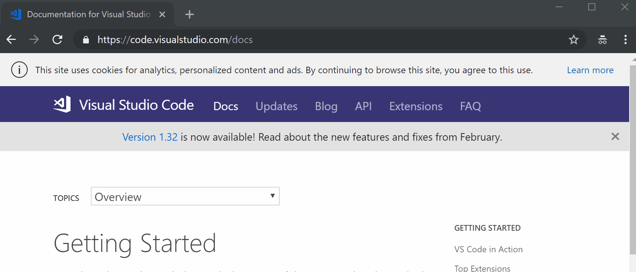Open the Extensions navigation item
The width and height of the screenshot is (636, 272).
click(x=416, y=106)
